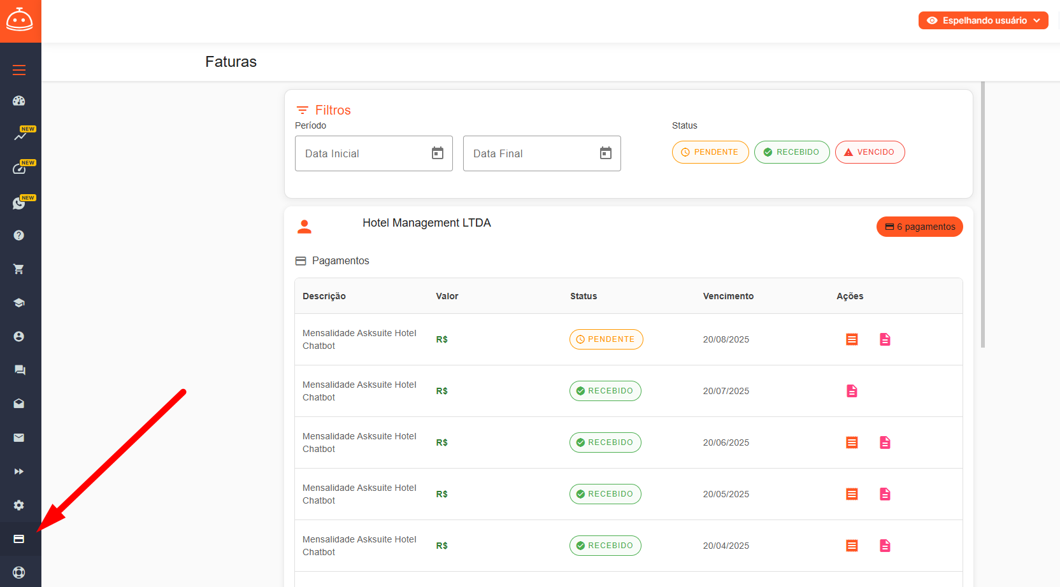Open the invoices credit card sidebar icon
The image size is (1060, 587).
coord(19,539)
